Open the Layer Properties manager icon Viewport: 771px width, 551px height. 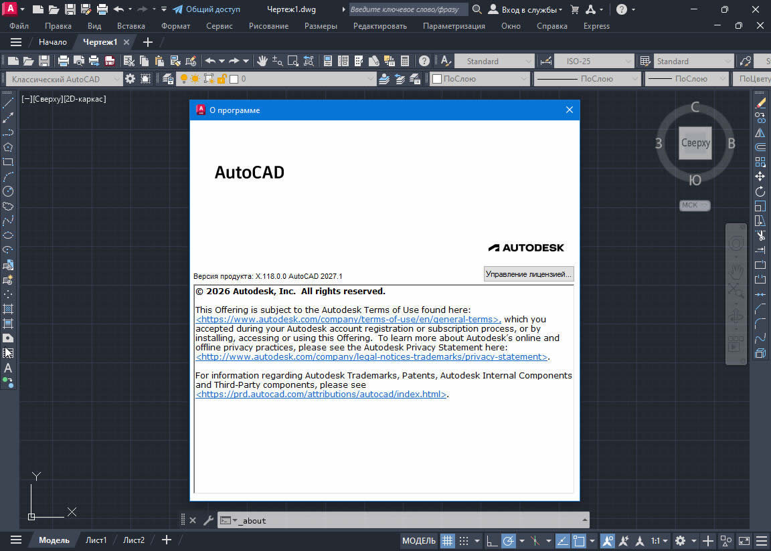coord(168,79)
